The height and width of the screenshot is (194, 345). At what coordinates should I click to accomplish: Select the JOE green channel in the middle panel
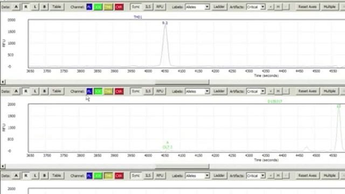point(98,91)
